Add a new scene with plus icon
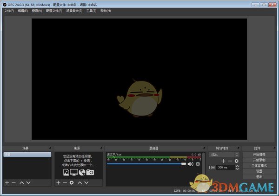This screenshot has width=279, height=196. [x=7, y=182]
